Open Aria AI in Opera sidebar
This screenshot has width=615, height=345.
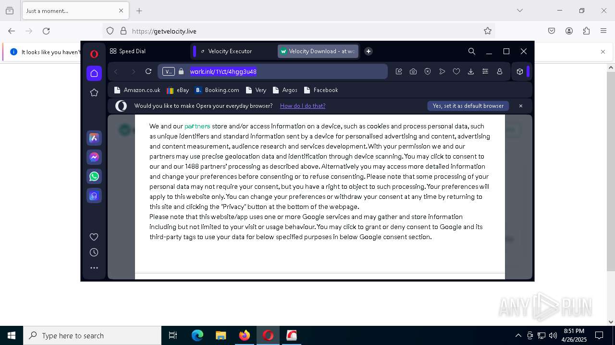(x=94, y=138)
